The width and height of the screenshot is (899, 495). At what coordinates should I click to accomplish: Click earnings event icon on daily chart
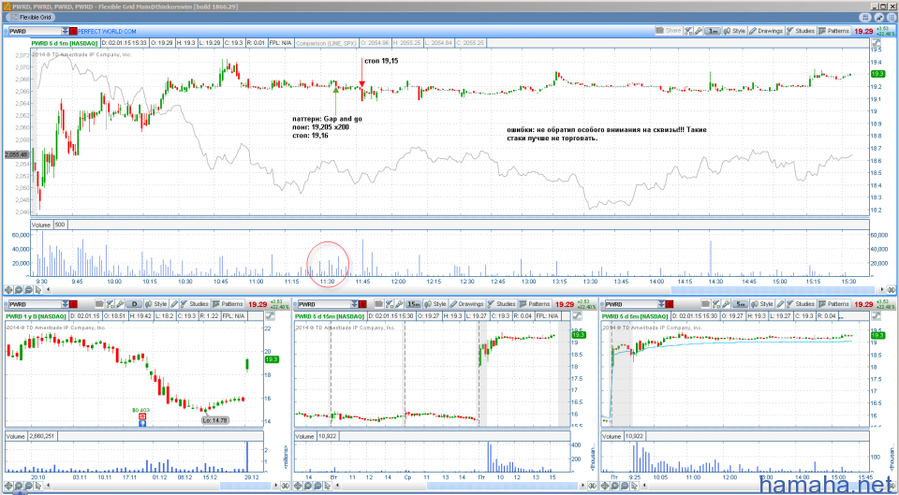click(142, 417)
